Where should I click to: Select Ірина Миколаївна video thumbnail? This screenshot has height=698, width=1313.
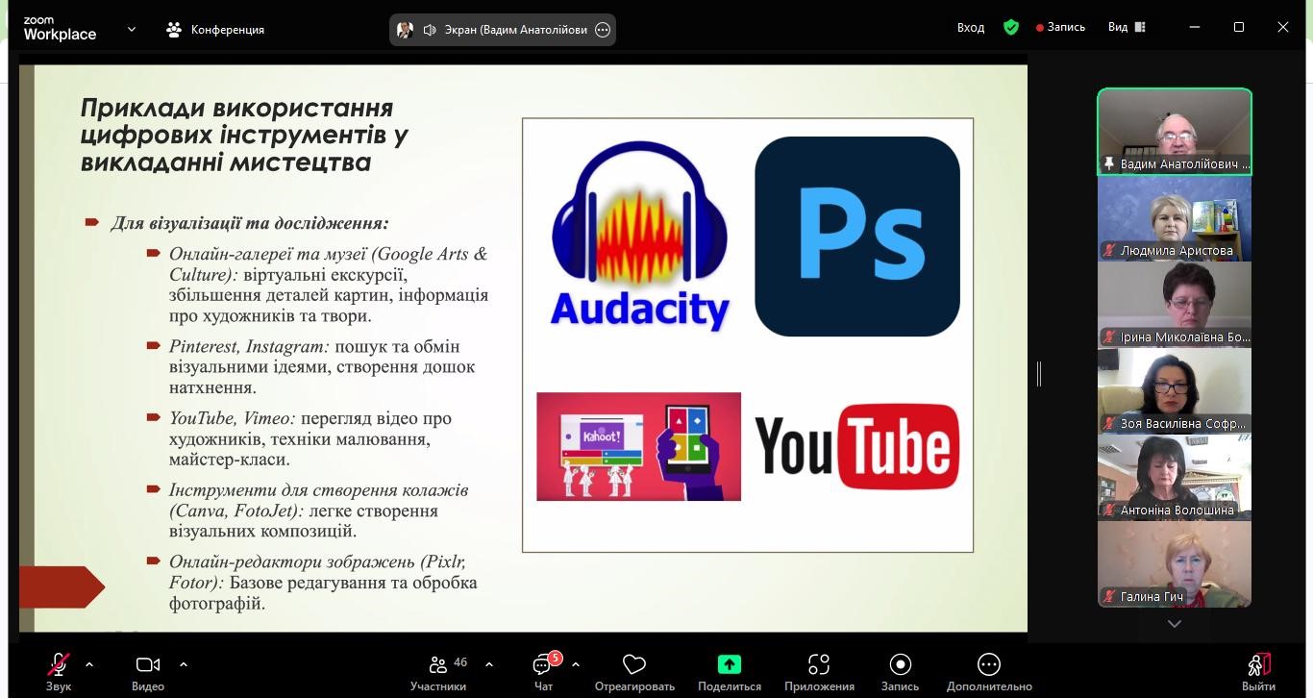click(x=1175, y=305)
